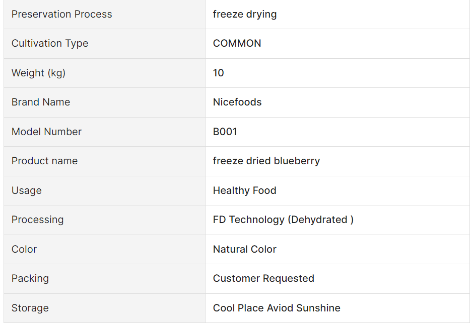Viewport: 474px width, 326px height.
Task: Click the Cool Place Aviod Sunshine text
Action: 277,308
